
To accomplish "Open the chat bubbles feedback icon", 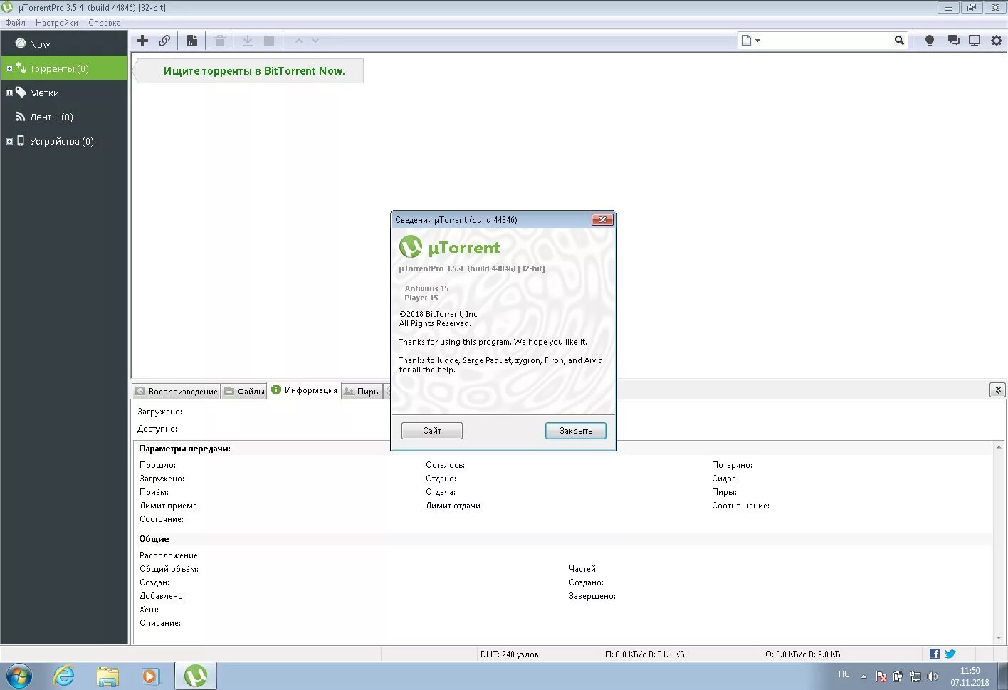I will click(x=953, y=41).
